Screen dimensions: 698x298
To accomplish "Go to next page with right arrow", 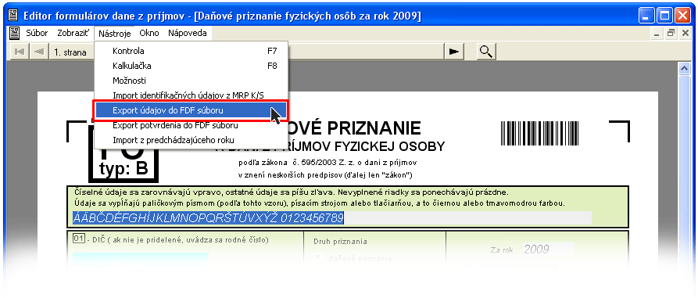I will tap(454, 52).
